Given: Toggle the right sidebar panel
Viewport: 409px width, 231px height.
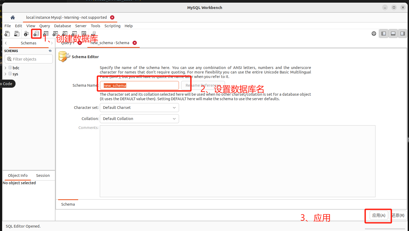Looking at the screenshot, I should point(403,34).
